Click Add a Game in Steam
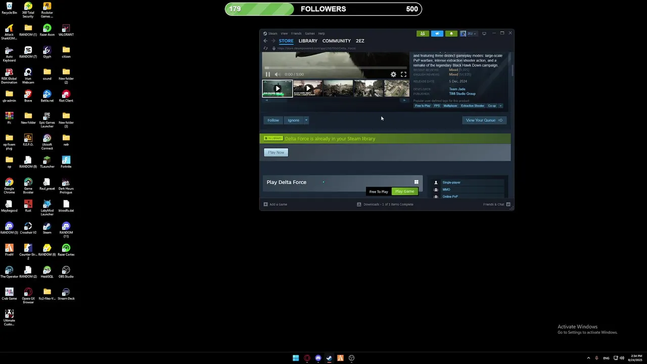The height and width of the screenshot is (364, 647). pyautogui.click(x=275, y=204)
